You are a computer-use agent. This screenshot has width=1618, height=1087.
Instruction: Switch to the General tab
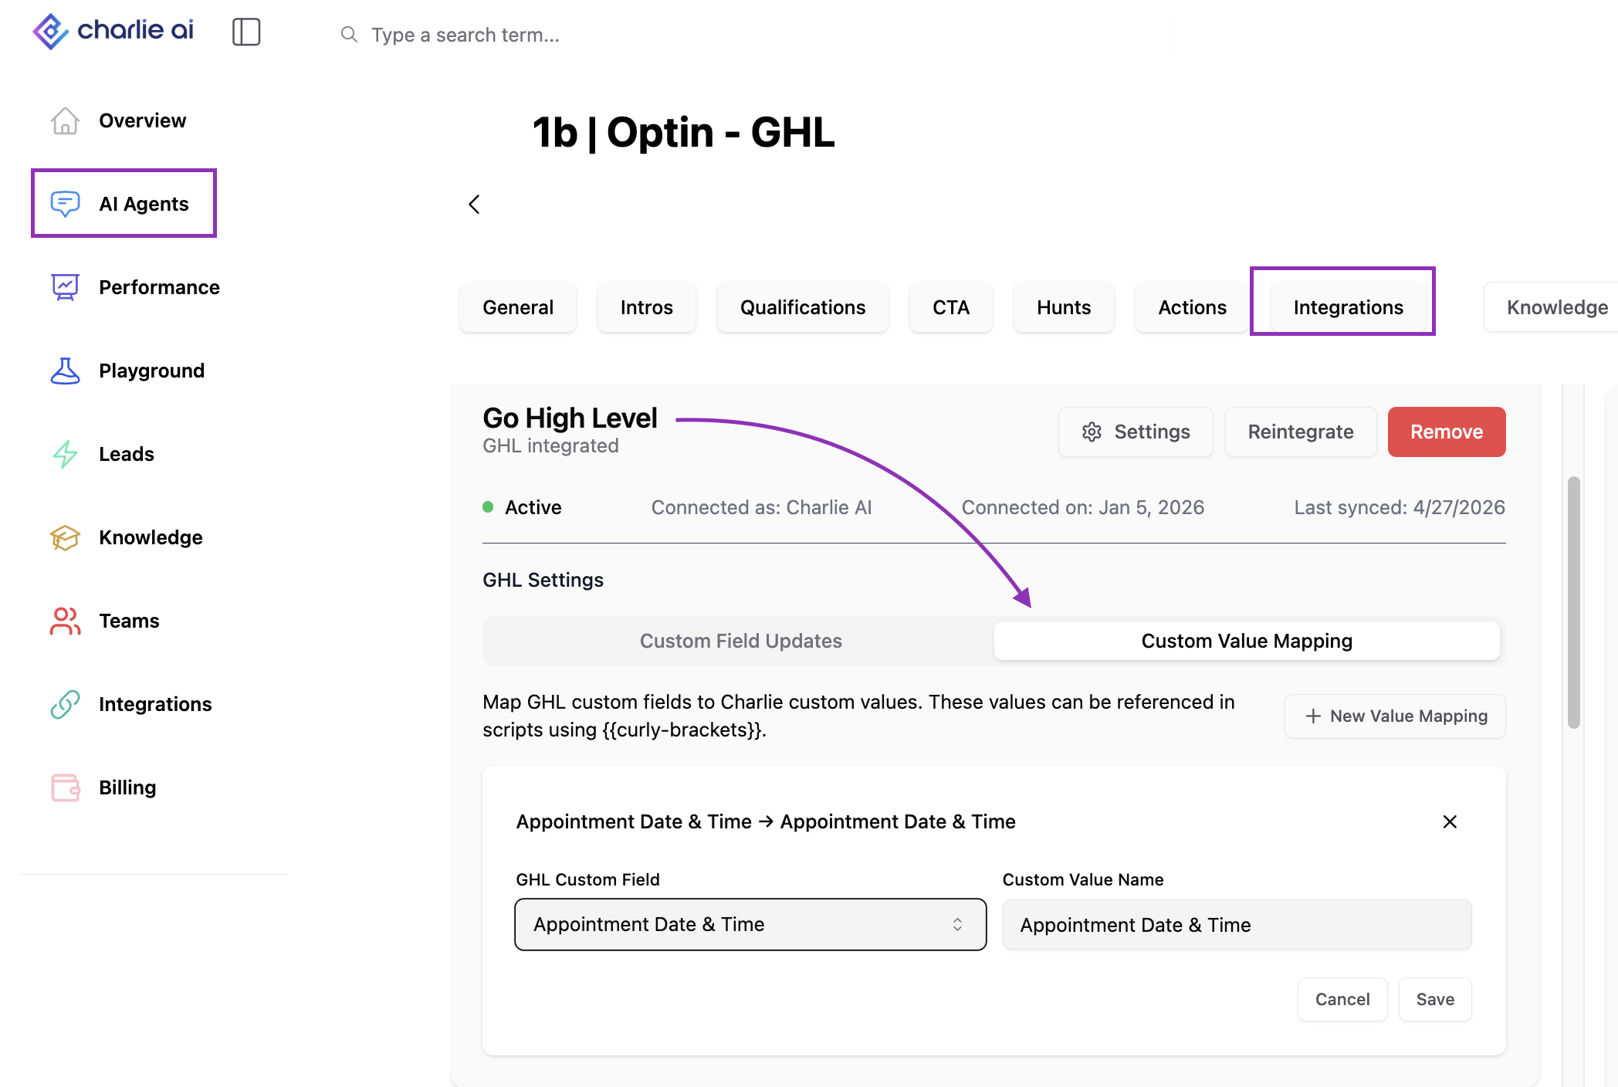tap(518, 307)
